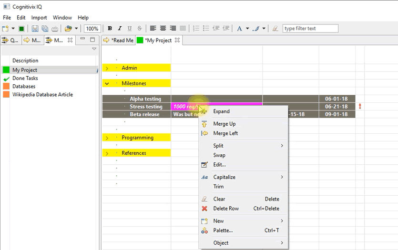Align text right
398x250 pixels.
(x=173, y=29)
